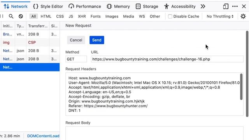Click the Referer header line

(108, 106)
